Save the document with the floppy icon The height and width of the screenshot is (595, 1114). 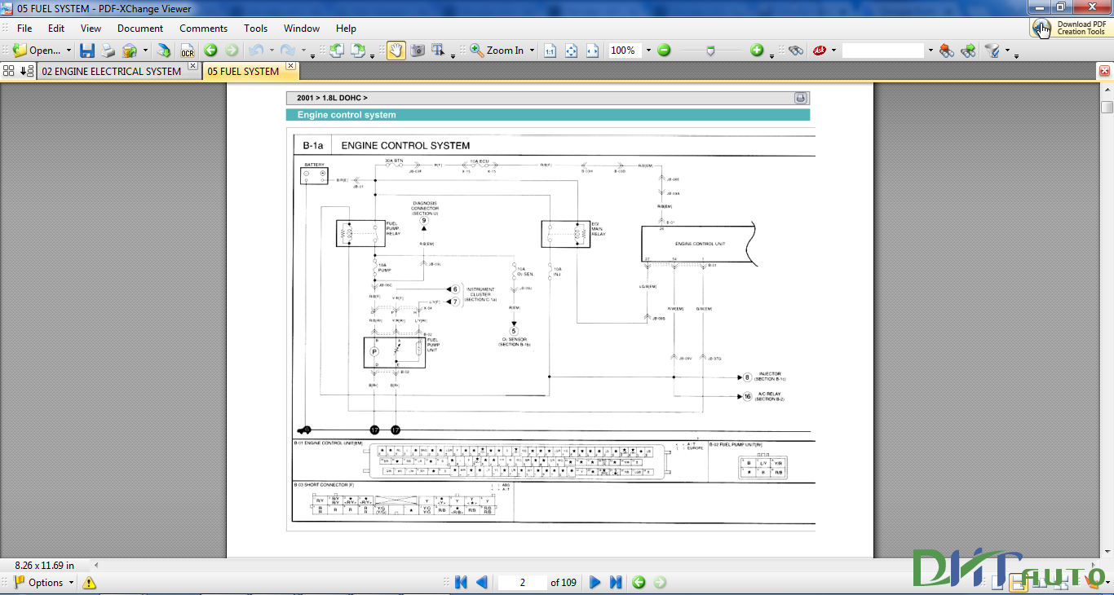coord(87,51)
